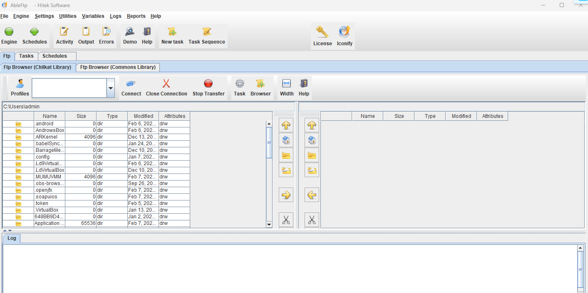Click the local file list scrollbar down arrow
The height and width of the screenshot is (293, 588).
pos(269,225)
